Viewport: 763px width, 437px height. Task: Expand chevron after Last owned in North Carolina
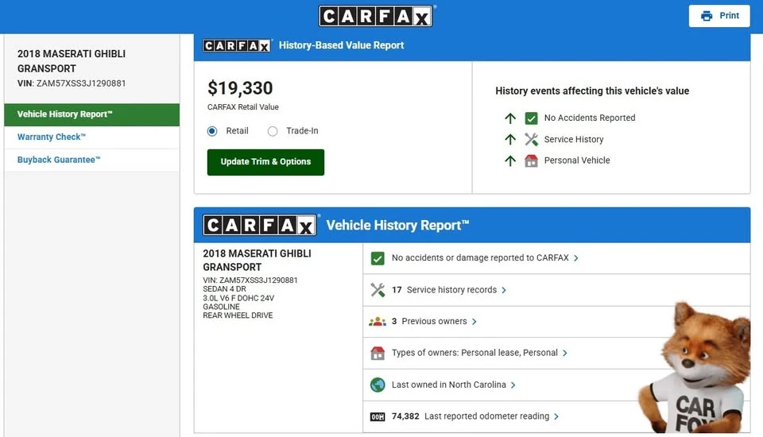click(513, 385)
